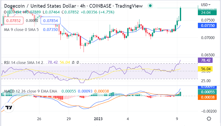
Task: Click the TradingView logo badge
Action: click(9, 107)
